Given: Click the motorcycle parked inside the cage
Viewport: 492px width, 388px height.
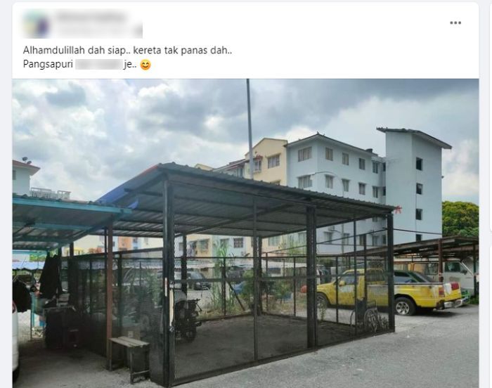Looking at the screenshot, I should tap(187, 318).
